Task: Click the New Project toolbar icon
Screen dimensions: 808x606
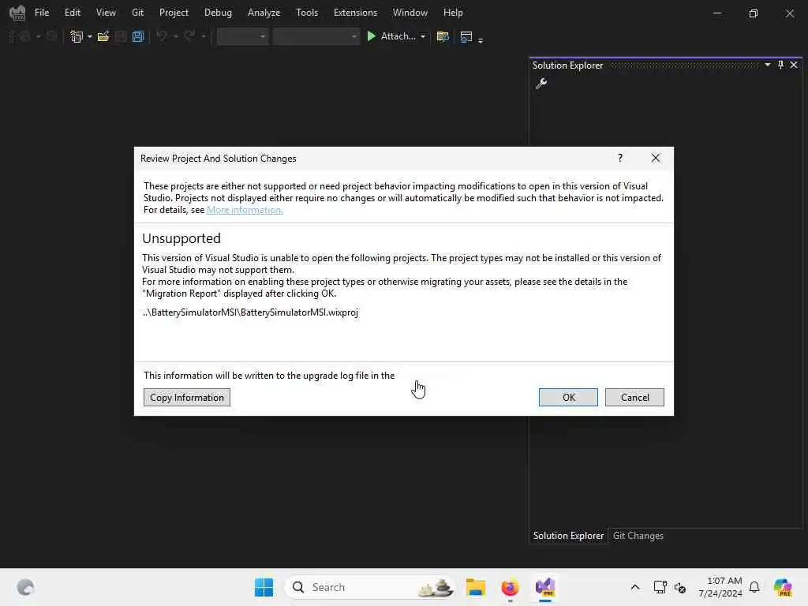Action: point(77,36)
